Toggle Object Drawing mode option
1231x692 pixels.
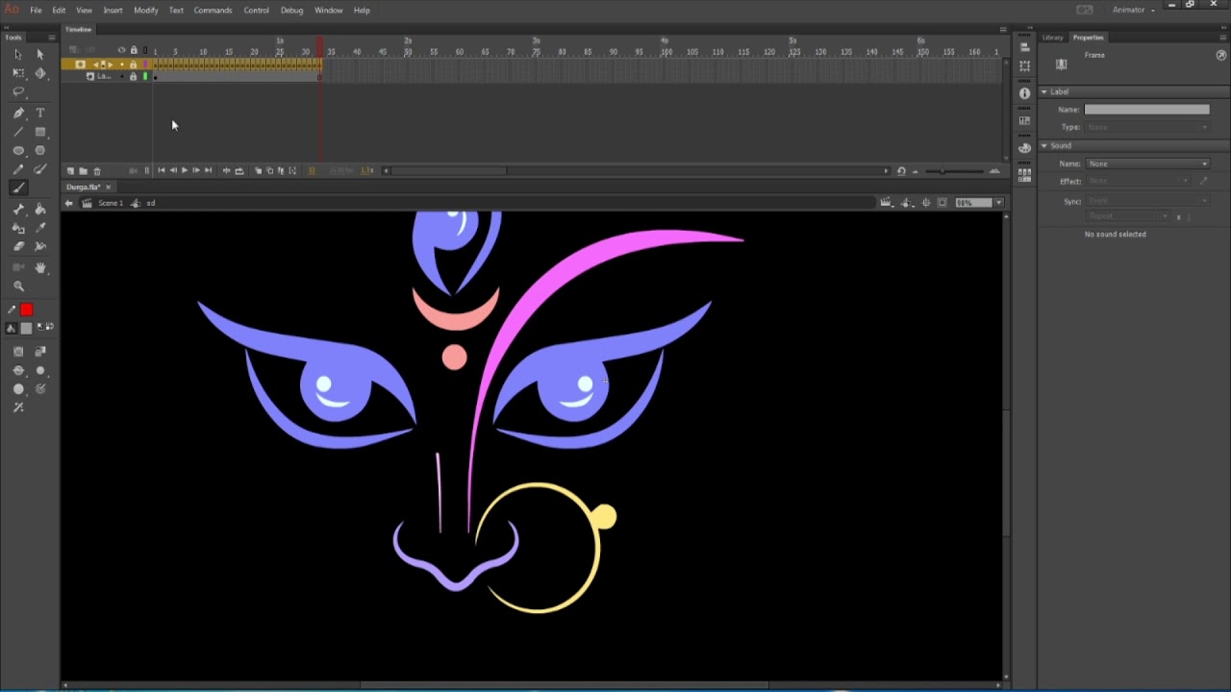(x=18, y=352)
